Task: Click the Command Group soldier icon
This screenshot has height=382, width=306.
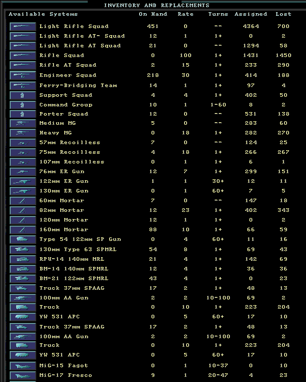Action: point(23,105)
